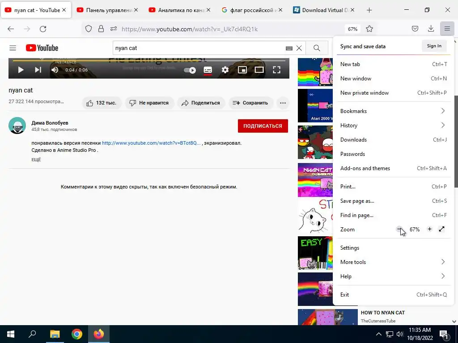Image resolution: width=458 pixels, height=343 pixels.
Task: Enable miniplayer mode in video player
Action: tap(242, 70)
